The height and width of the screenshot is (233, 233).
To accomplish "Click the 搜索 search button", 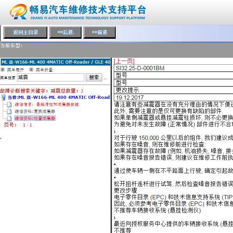I will coord(94,77).
